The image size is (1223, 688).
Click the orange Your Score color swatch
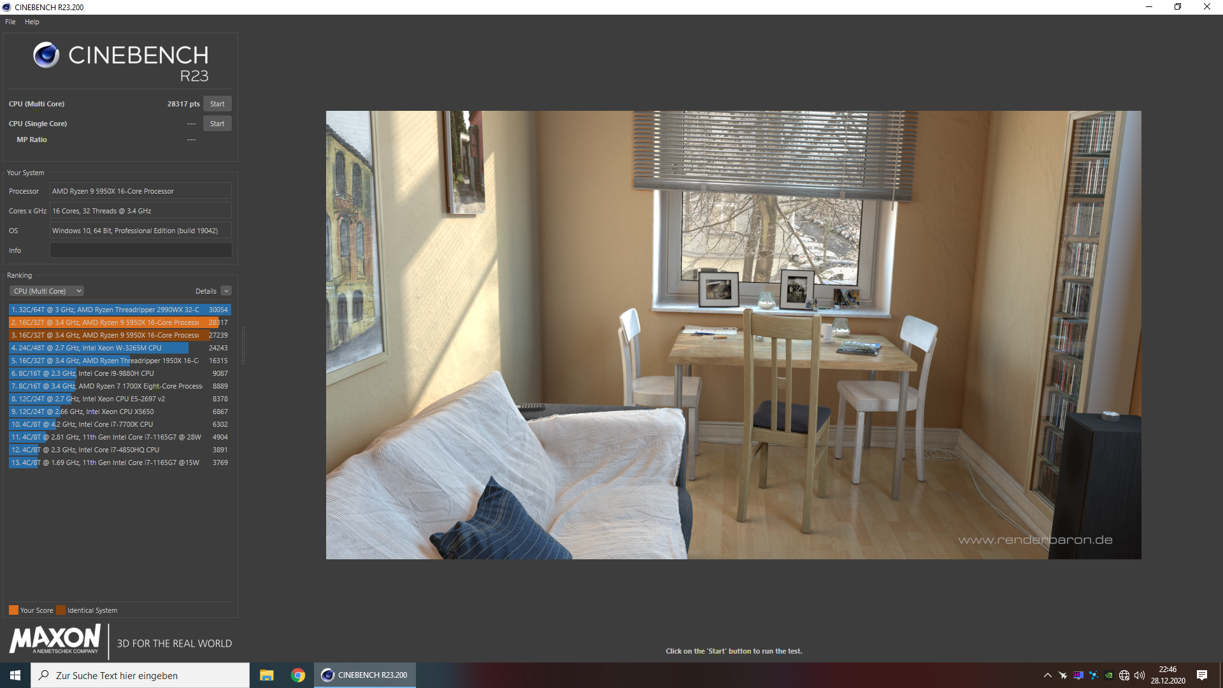point(13,610)
